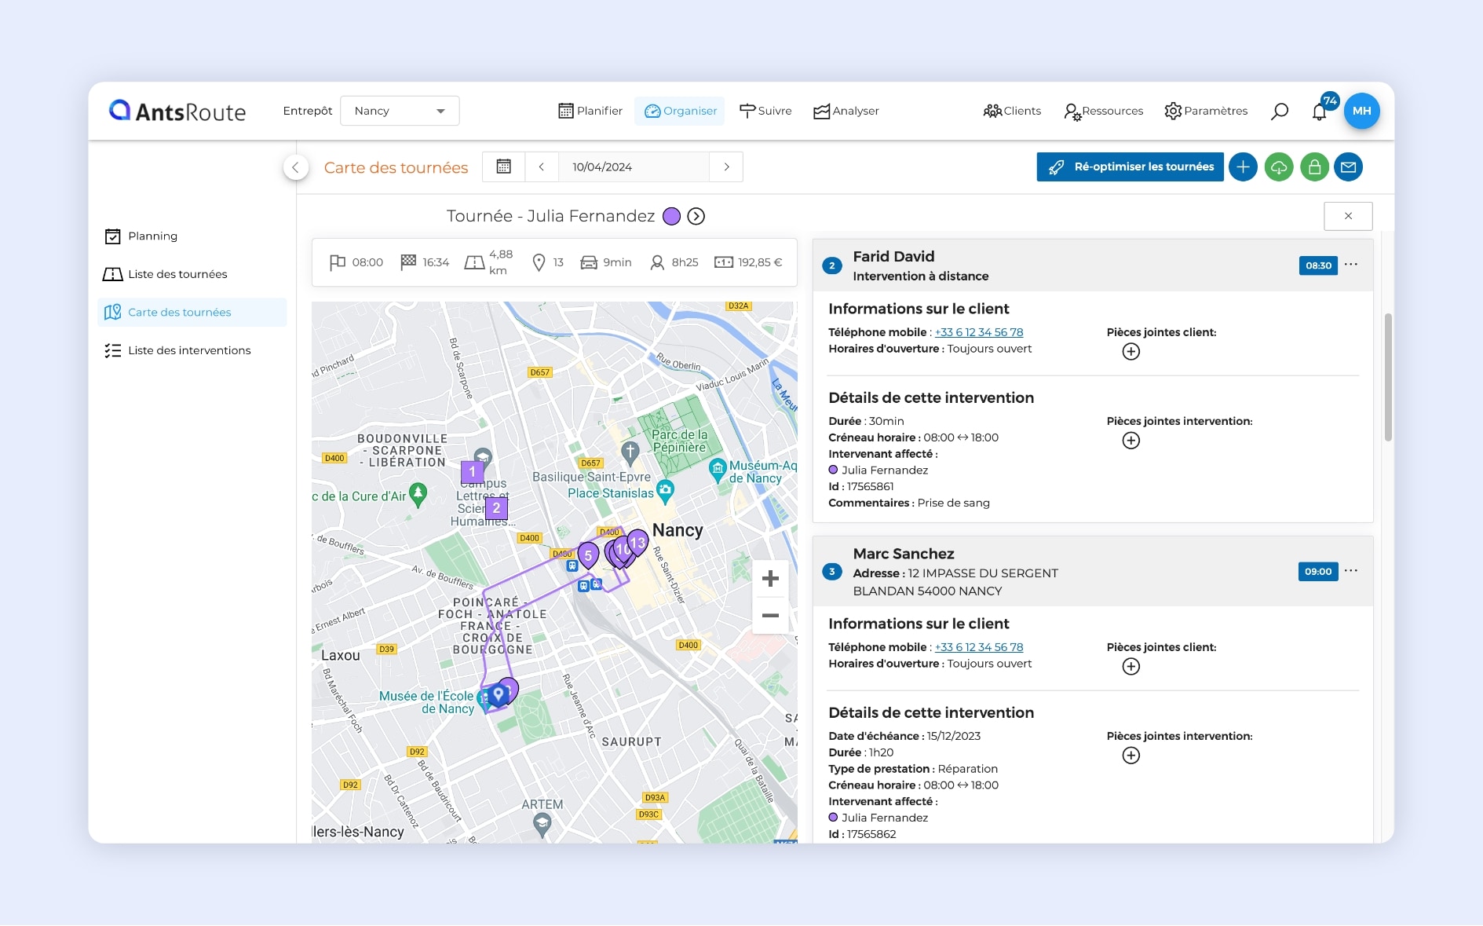Click Ré-optimiser les tournées button
This screenshot has height=926, width=1483.
[1130, 167]
